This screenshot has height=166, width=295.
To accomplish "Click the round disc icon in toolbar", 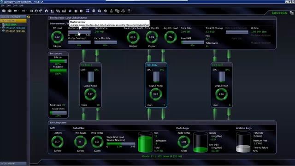I will [x=106, y=11].
